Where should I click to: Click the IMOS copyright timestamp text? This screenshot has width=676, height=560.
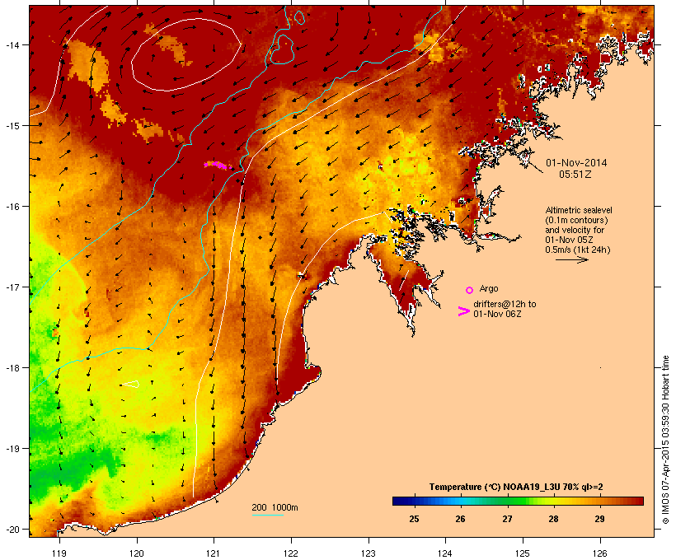[x=665, y=440]
